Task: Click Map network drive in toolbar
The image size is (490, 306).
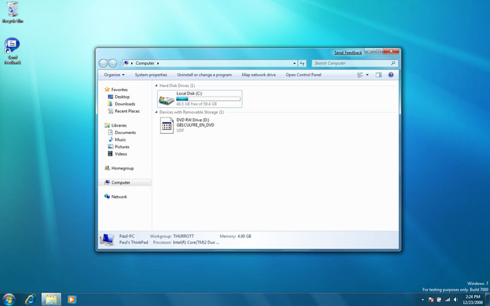Action: (x=259, y=75)
